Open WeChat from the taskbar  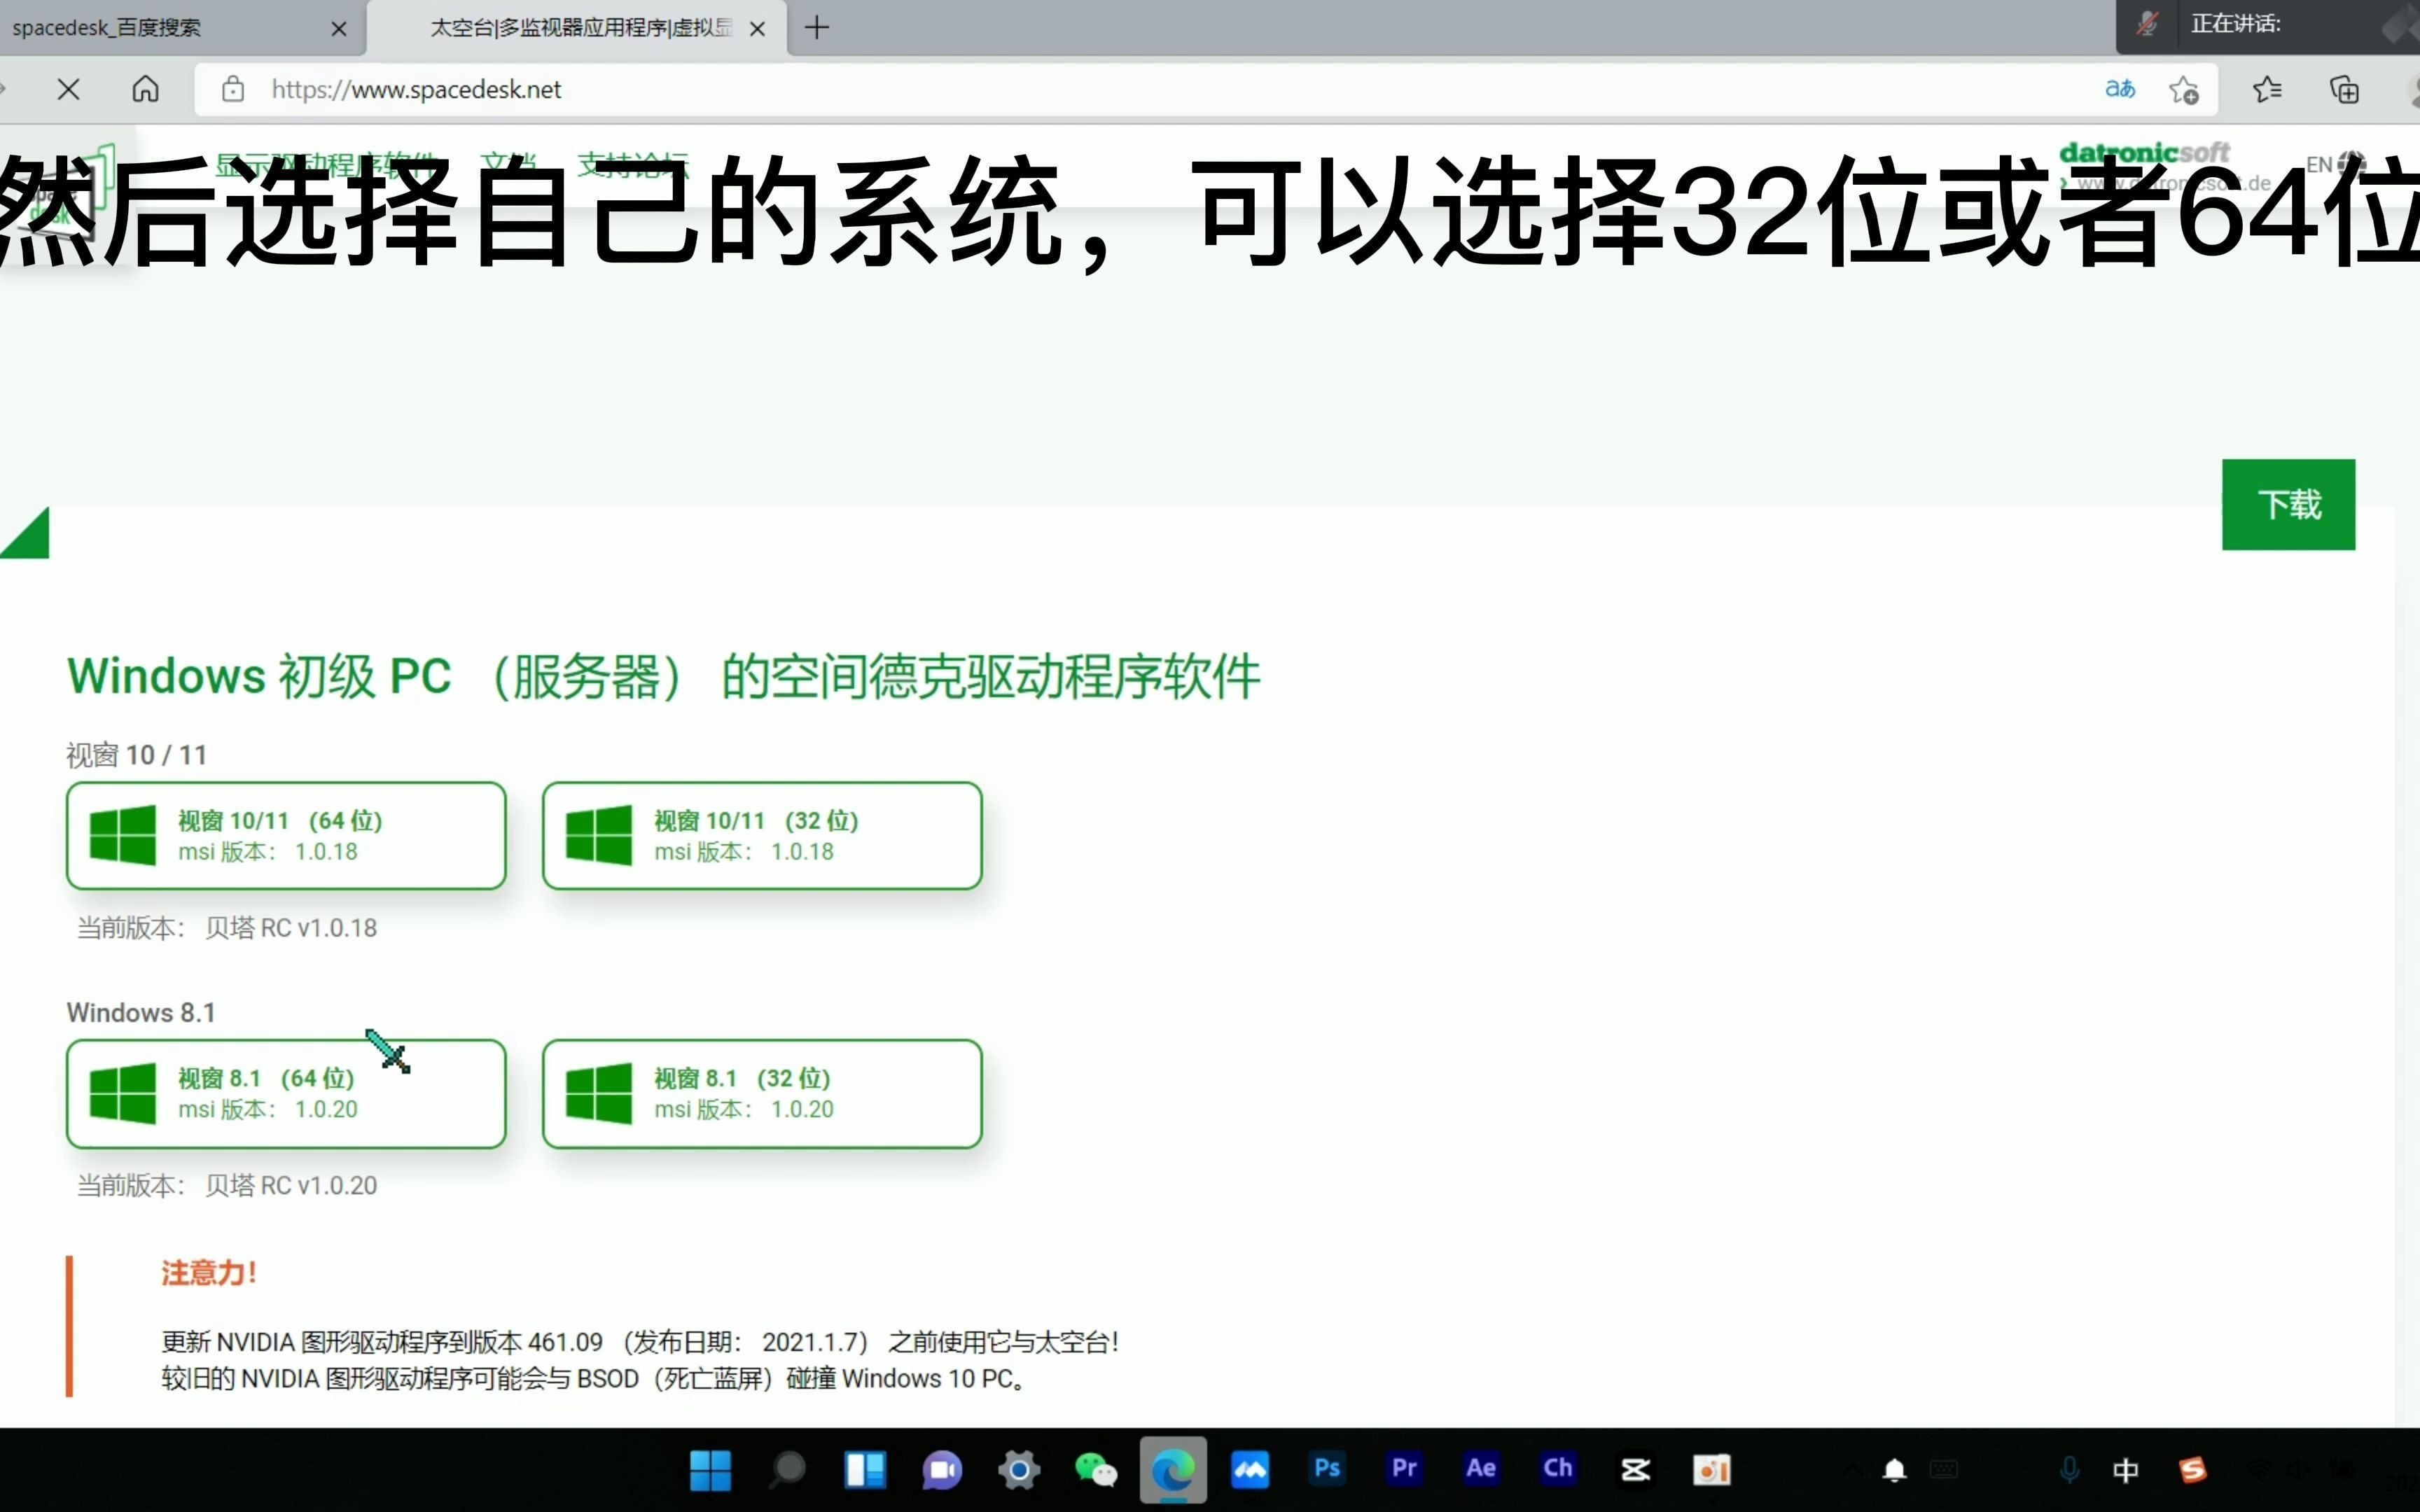[x=1096, y=1470]
